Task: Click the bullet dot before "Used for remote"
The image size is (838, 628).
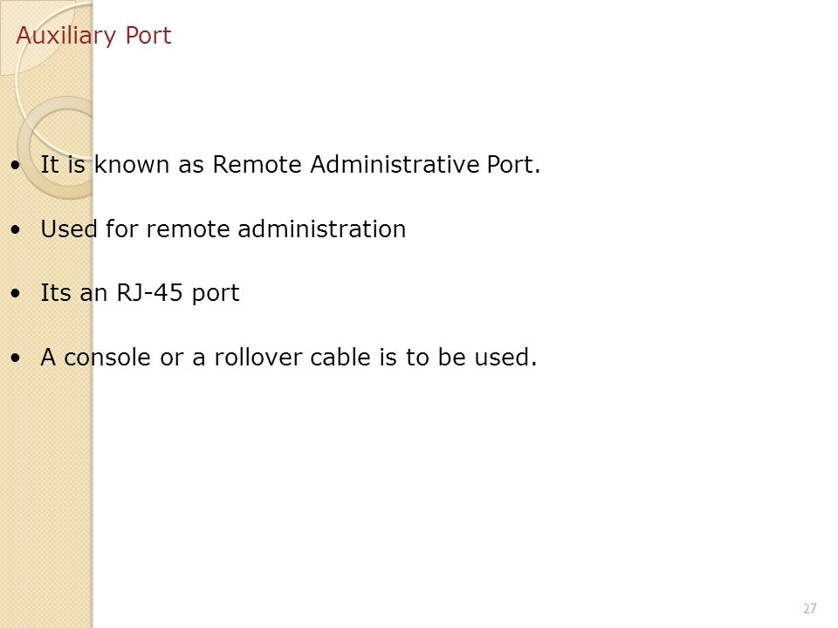Action: coord(15,229)
